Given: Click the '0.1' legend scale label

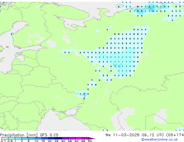Looking at the screenshot, I should coord(3,141).
